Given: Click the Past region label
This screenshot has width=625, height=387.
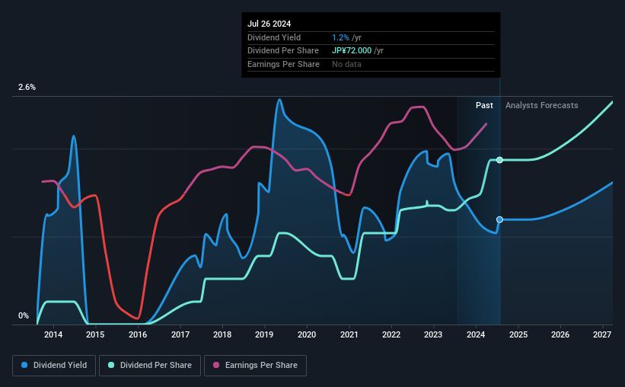Looking at the screenshot, I should pos(484,105).
